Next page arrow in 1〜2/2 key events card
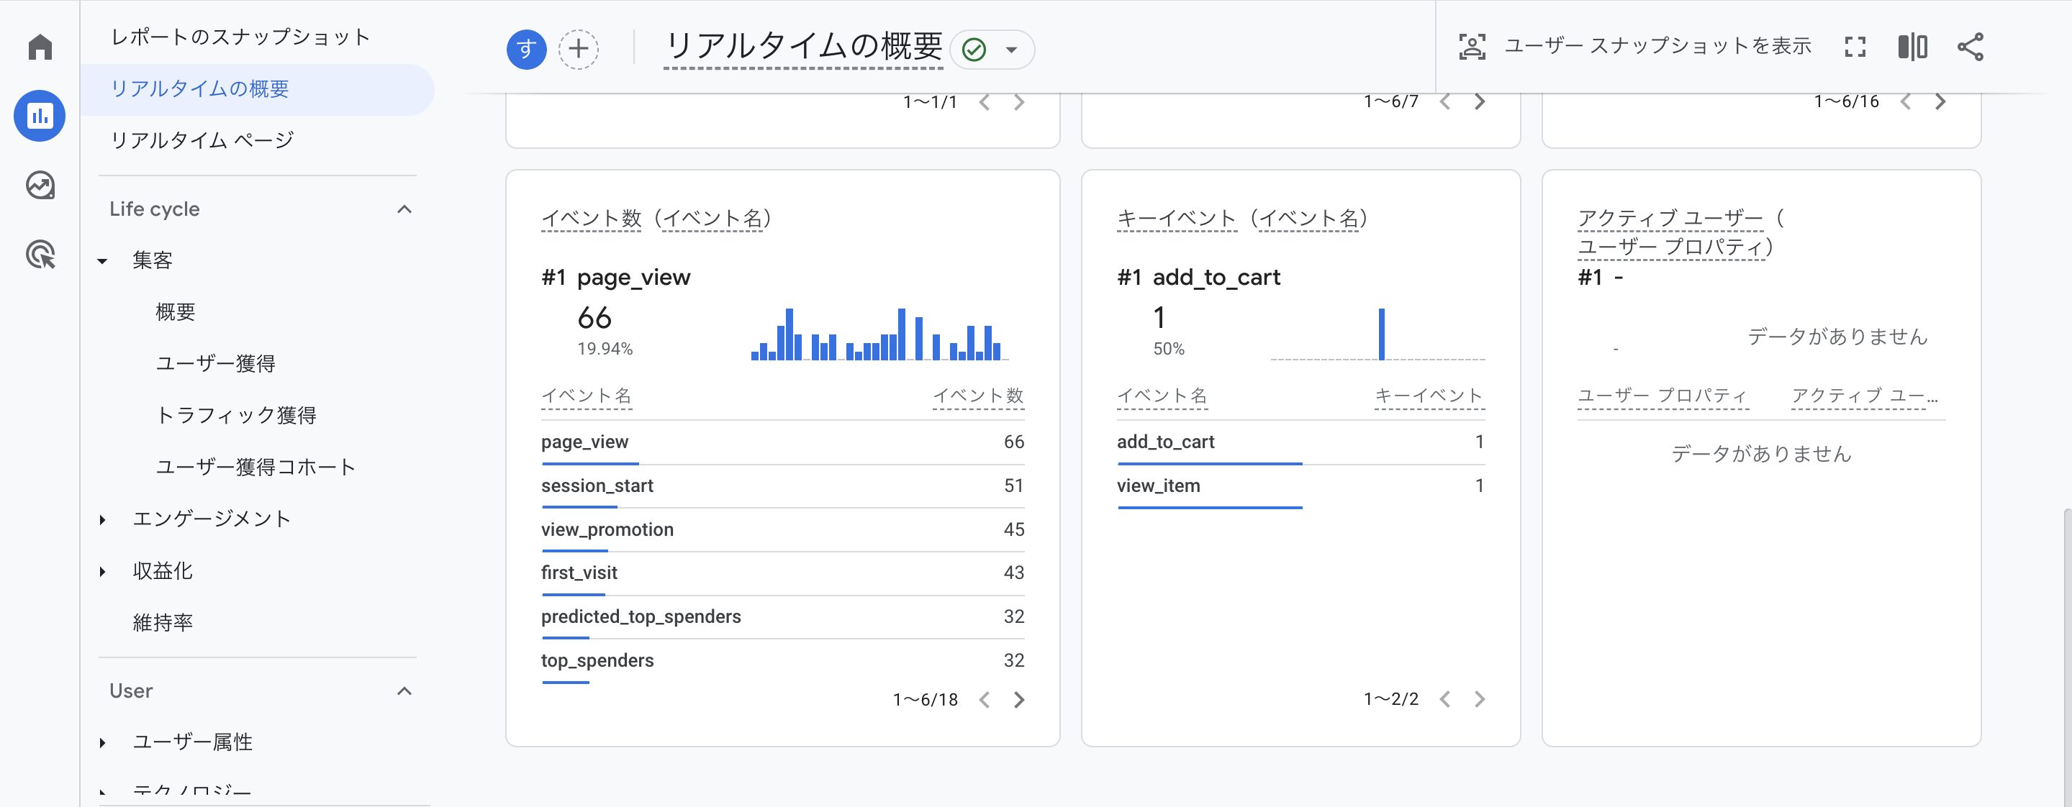This screenshot has width=2072, height=807. click(x=1480, y=699)
